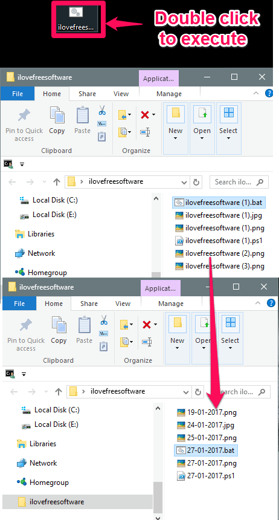Viewport: 279px width, 520px height.
Task: Click Move to icon in lower window
Action: [127, 324]
